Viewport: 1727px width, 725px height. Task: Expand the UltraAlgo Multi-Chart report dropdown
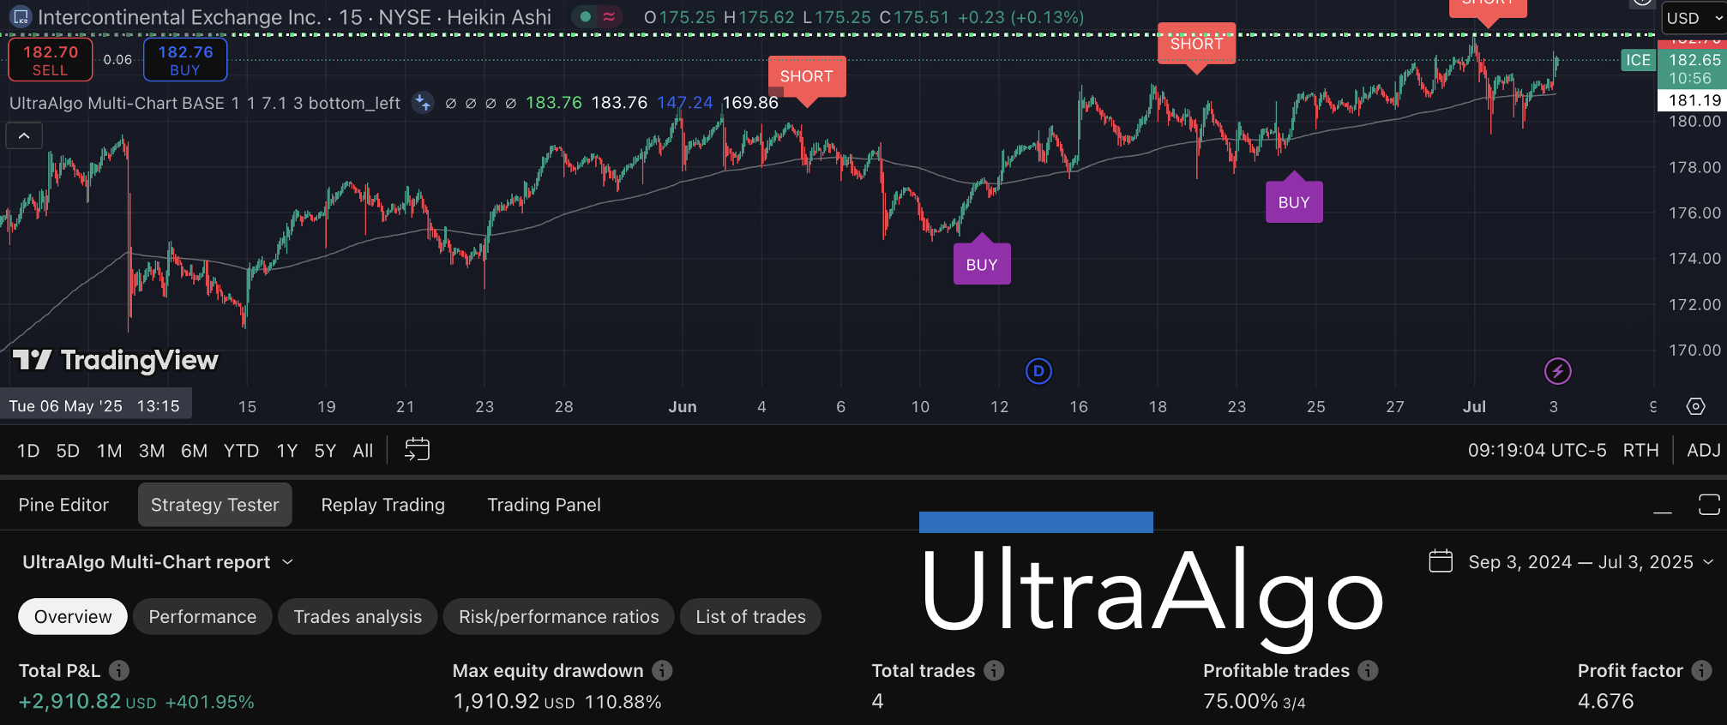click(158, 562)
